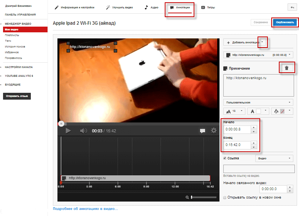Open the background fill color dropdown

point(289,110)
